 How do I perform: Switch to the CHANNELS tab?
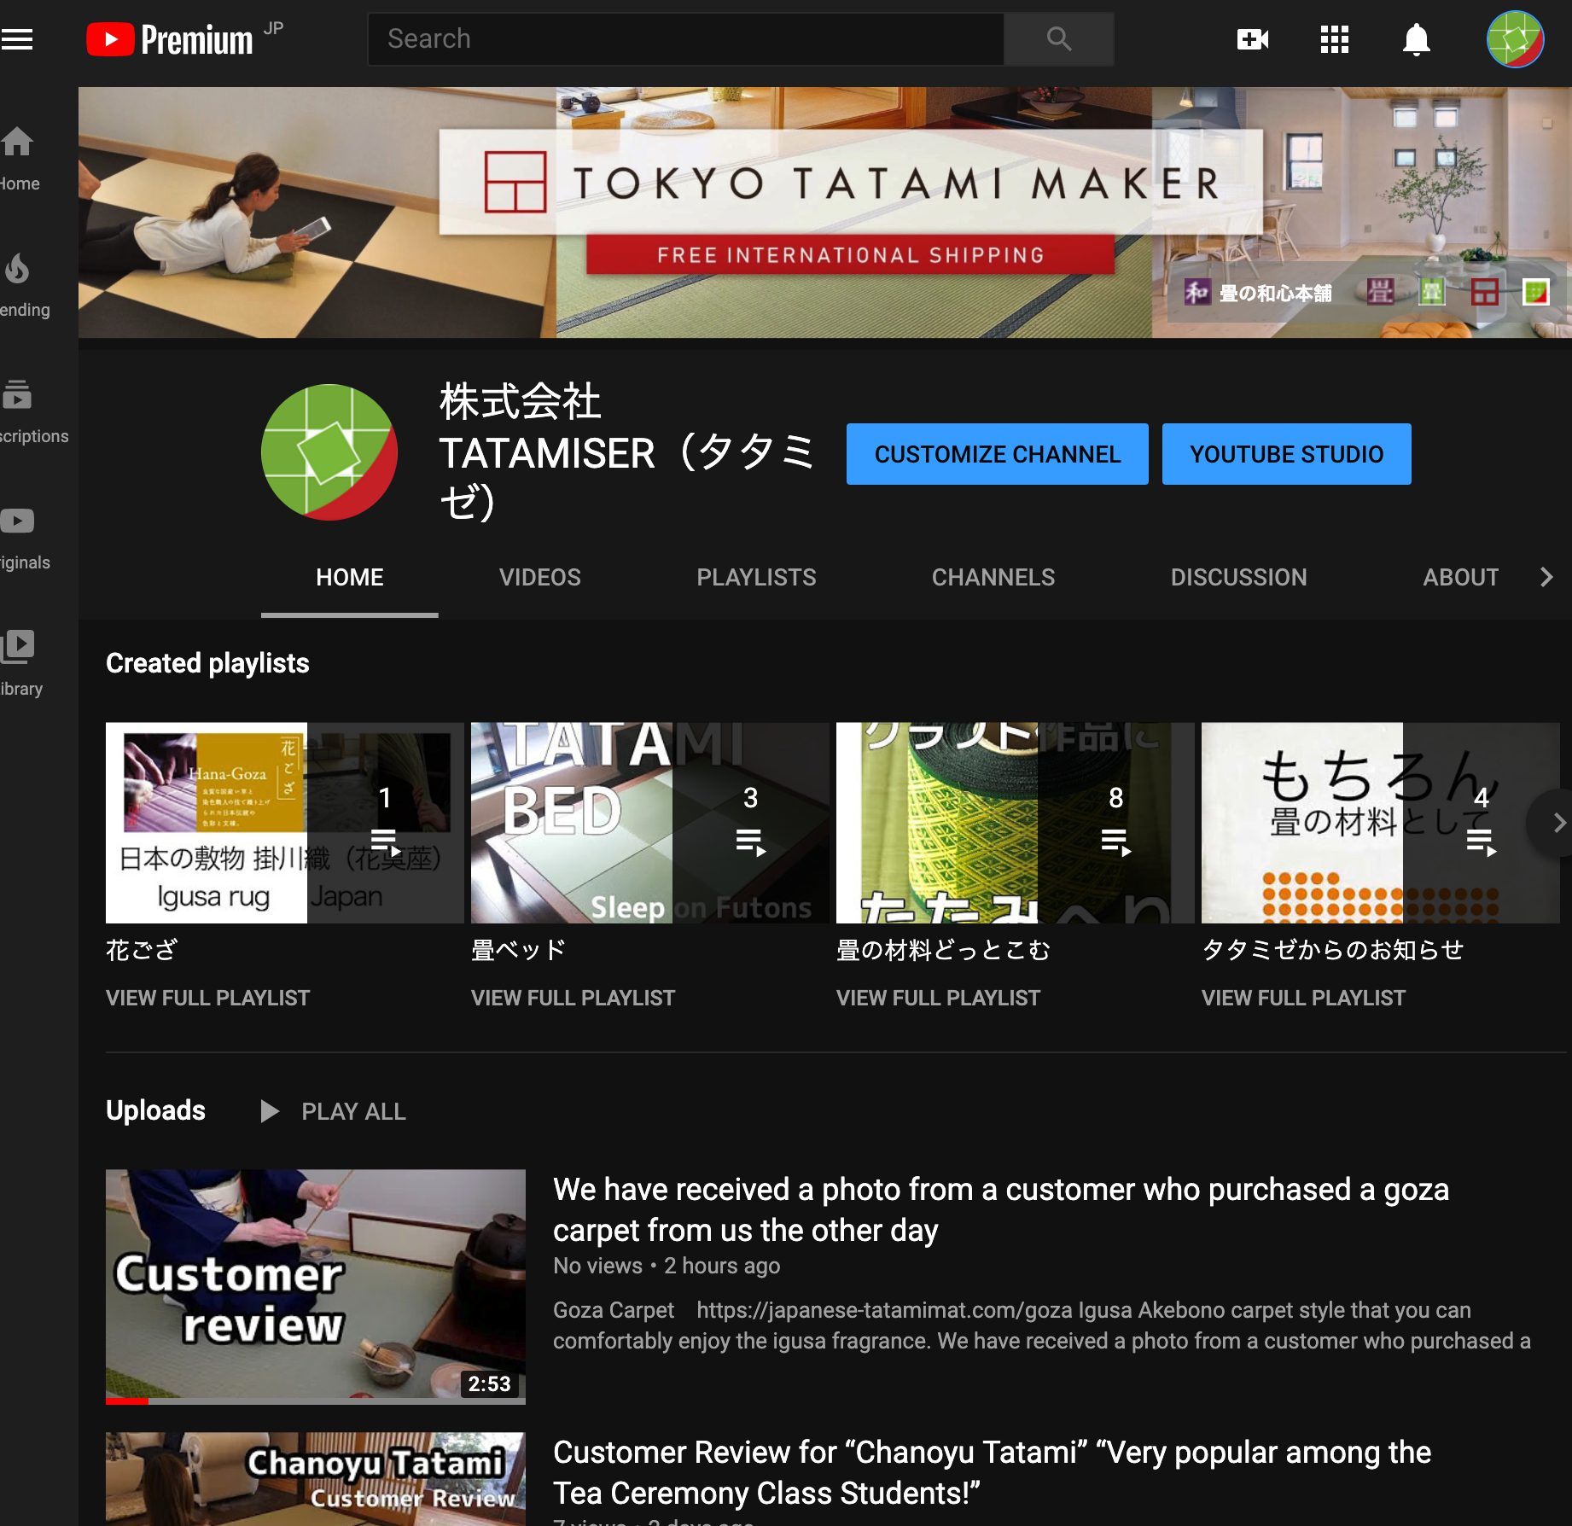[x=993, y=578]
